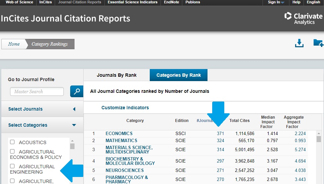Click total cites value 1,114,586
The height and width of the screenshot is (184, 324).
245,133
